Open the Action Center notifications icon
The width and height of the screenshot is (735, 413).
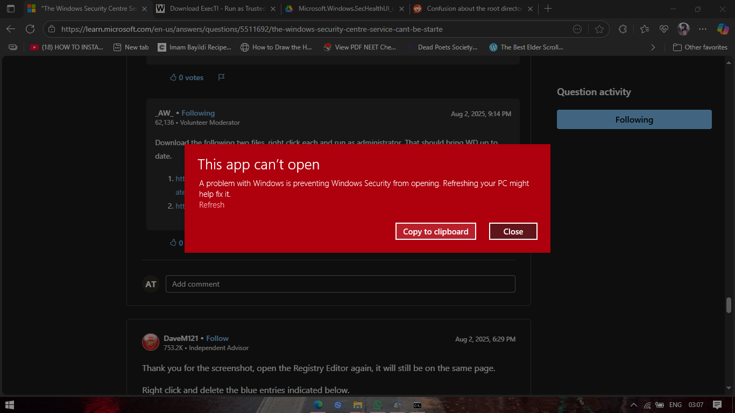pos(717,405)
